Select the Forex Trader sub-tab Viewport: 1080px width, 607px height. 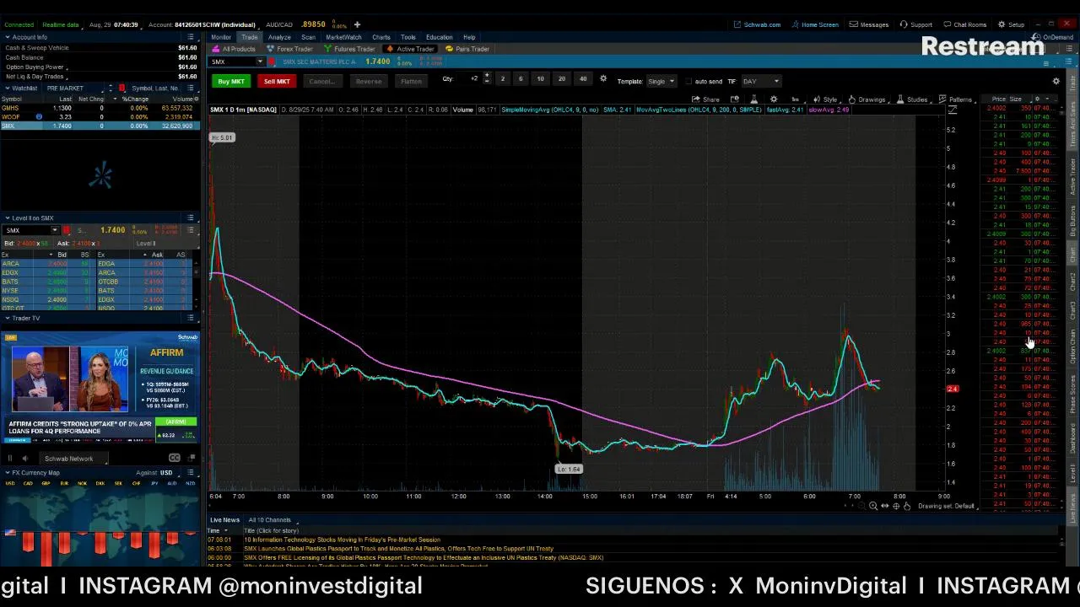click(x=290, y=49)
